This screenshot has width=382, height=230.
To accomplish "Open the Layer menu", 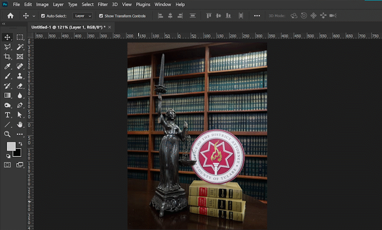I will click(58, 4).
